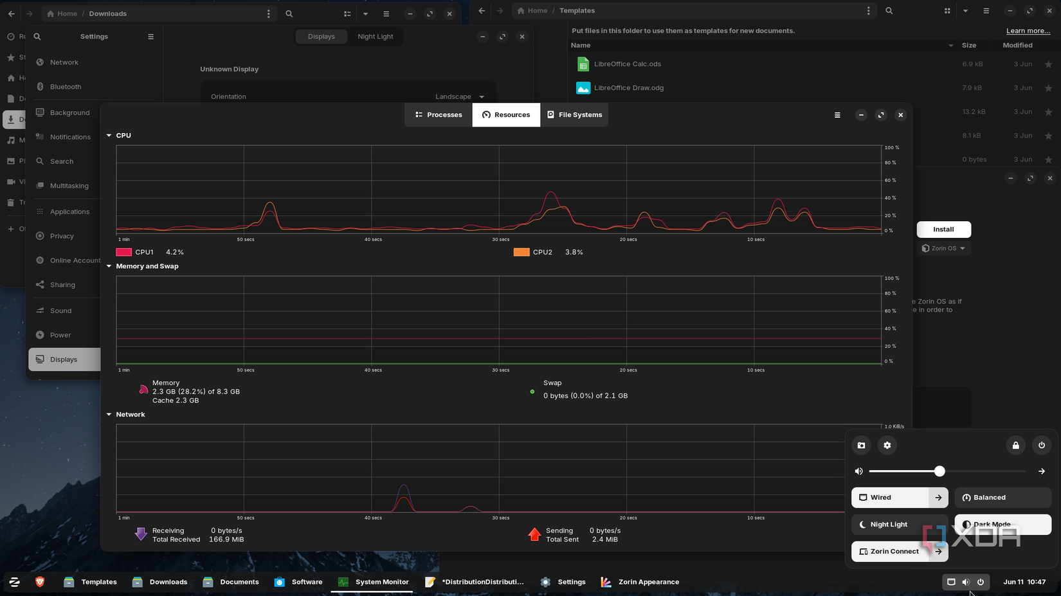The image size is (1061, 596).
Task: Collapse the Network section
Action: click(109, 415)
